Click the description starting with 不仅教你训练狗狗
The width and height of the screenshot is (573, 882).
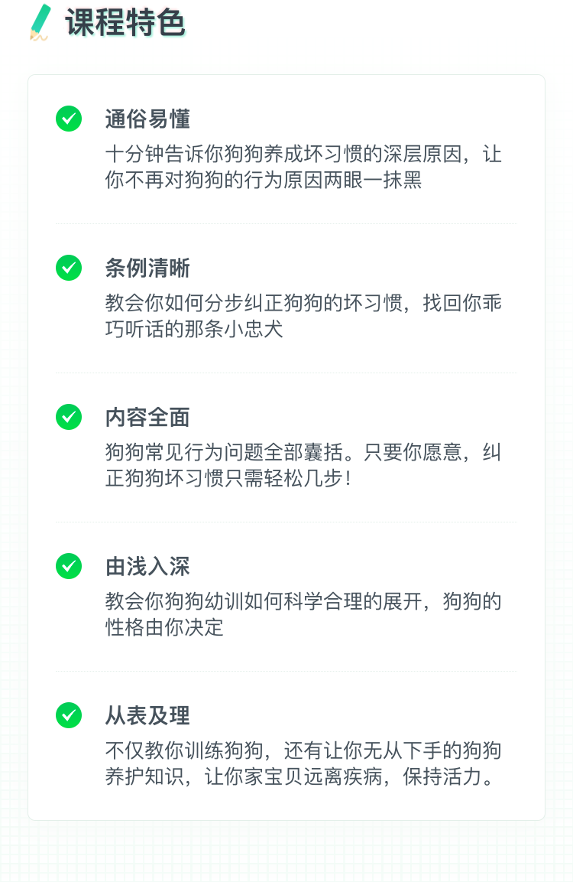(x=303, y=763)
